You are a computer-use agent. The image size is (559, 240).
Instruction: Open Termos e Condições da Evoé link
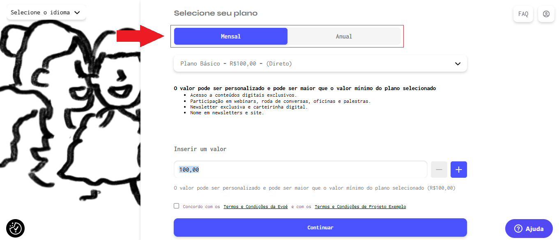pyautogui.click(x=255, y=207)
